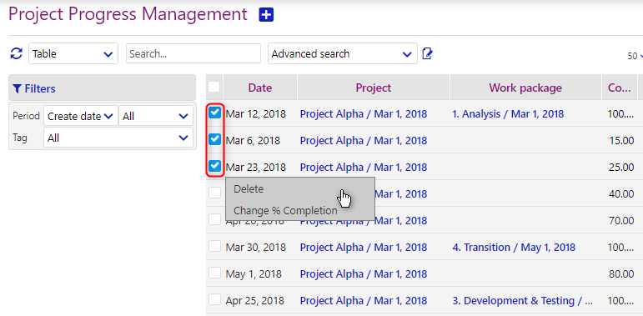643x316 pixels.
Task: Check the Mar 30, 2018 row checkbox
Action: (215, 246)
